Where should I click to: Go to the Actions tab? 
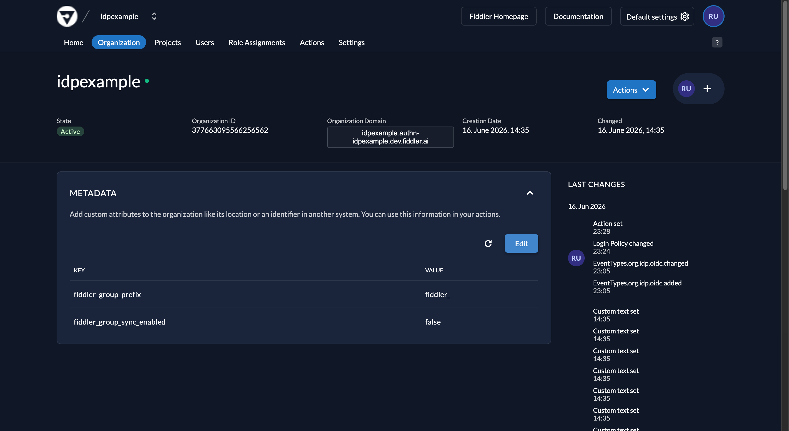click(312, 42)
